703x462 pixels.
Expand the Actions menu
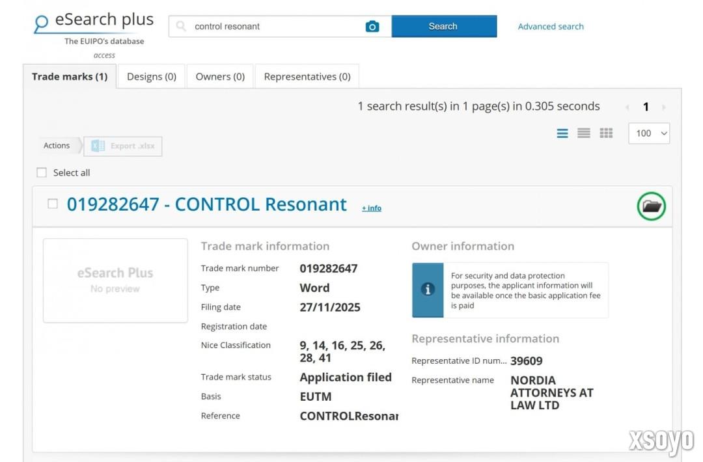tap(57, 146)
